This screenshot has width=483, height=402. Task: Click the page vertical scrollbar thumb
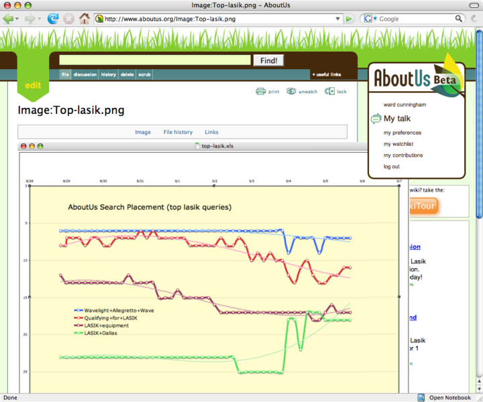tap(479, 124)
